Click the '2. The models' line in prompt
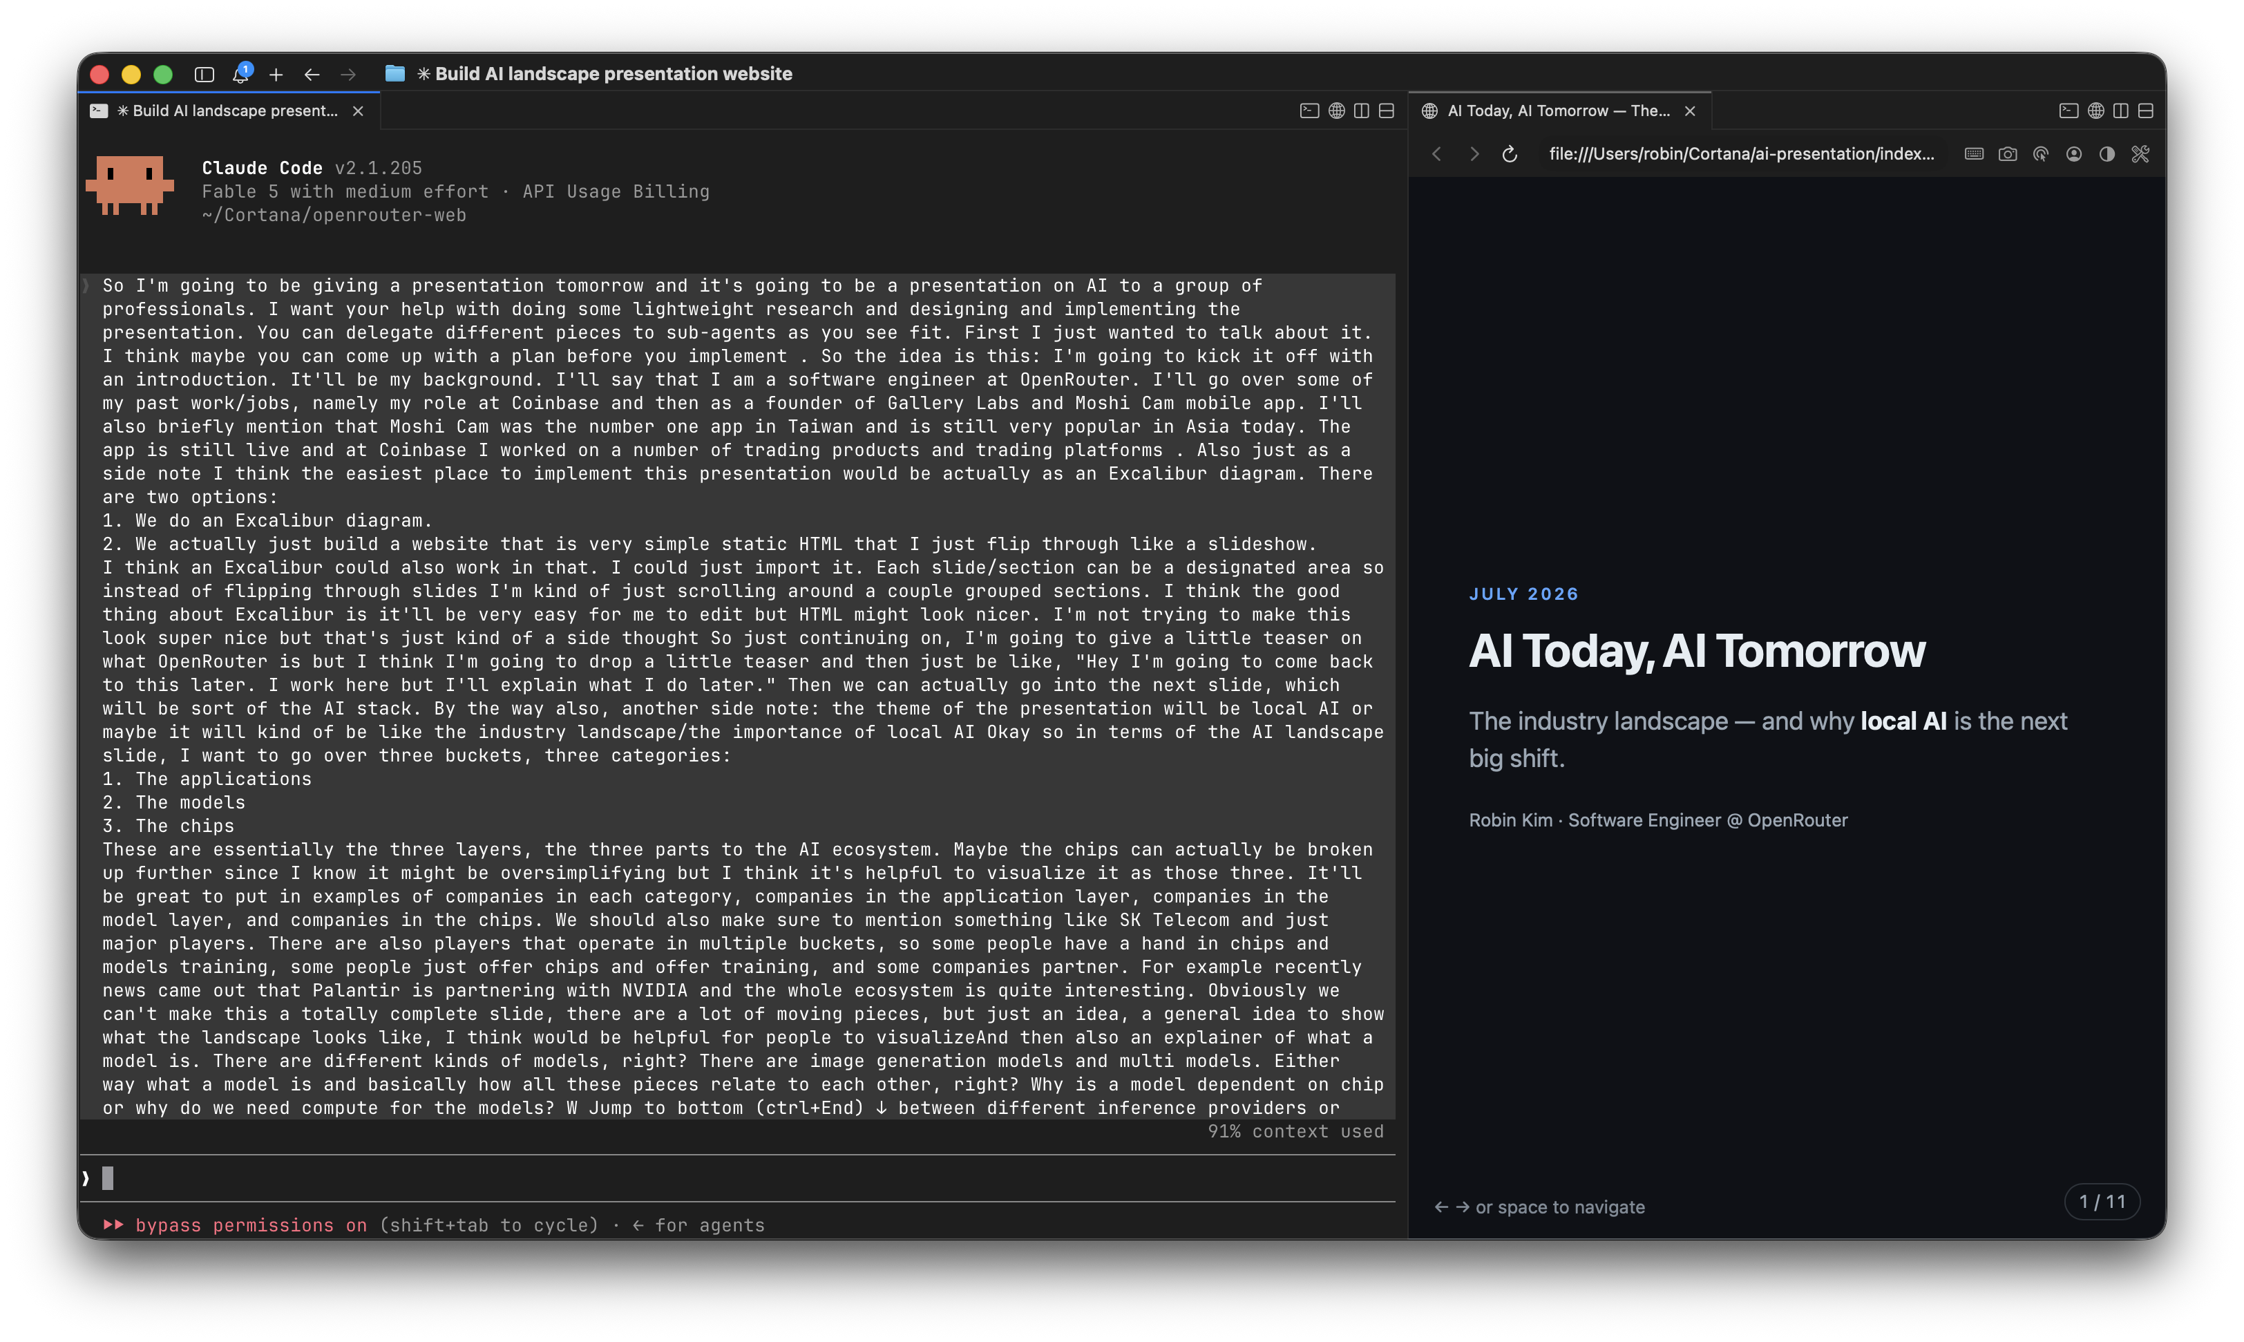 (x=173, y=802)
